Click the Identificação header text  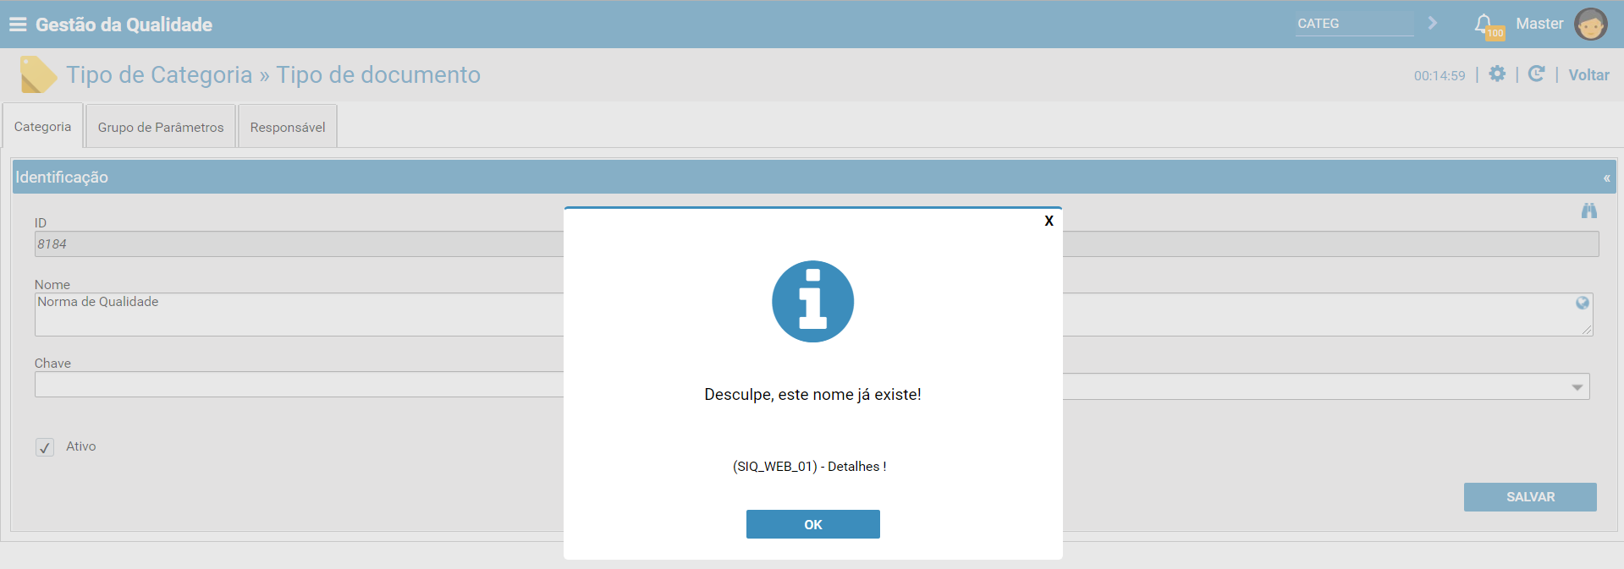(x=62, y=178)
